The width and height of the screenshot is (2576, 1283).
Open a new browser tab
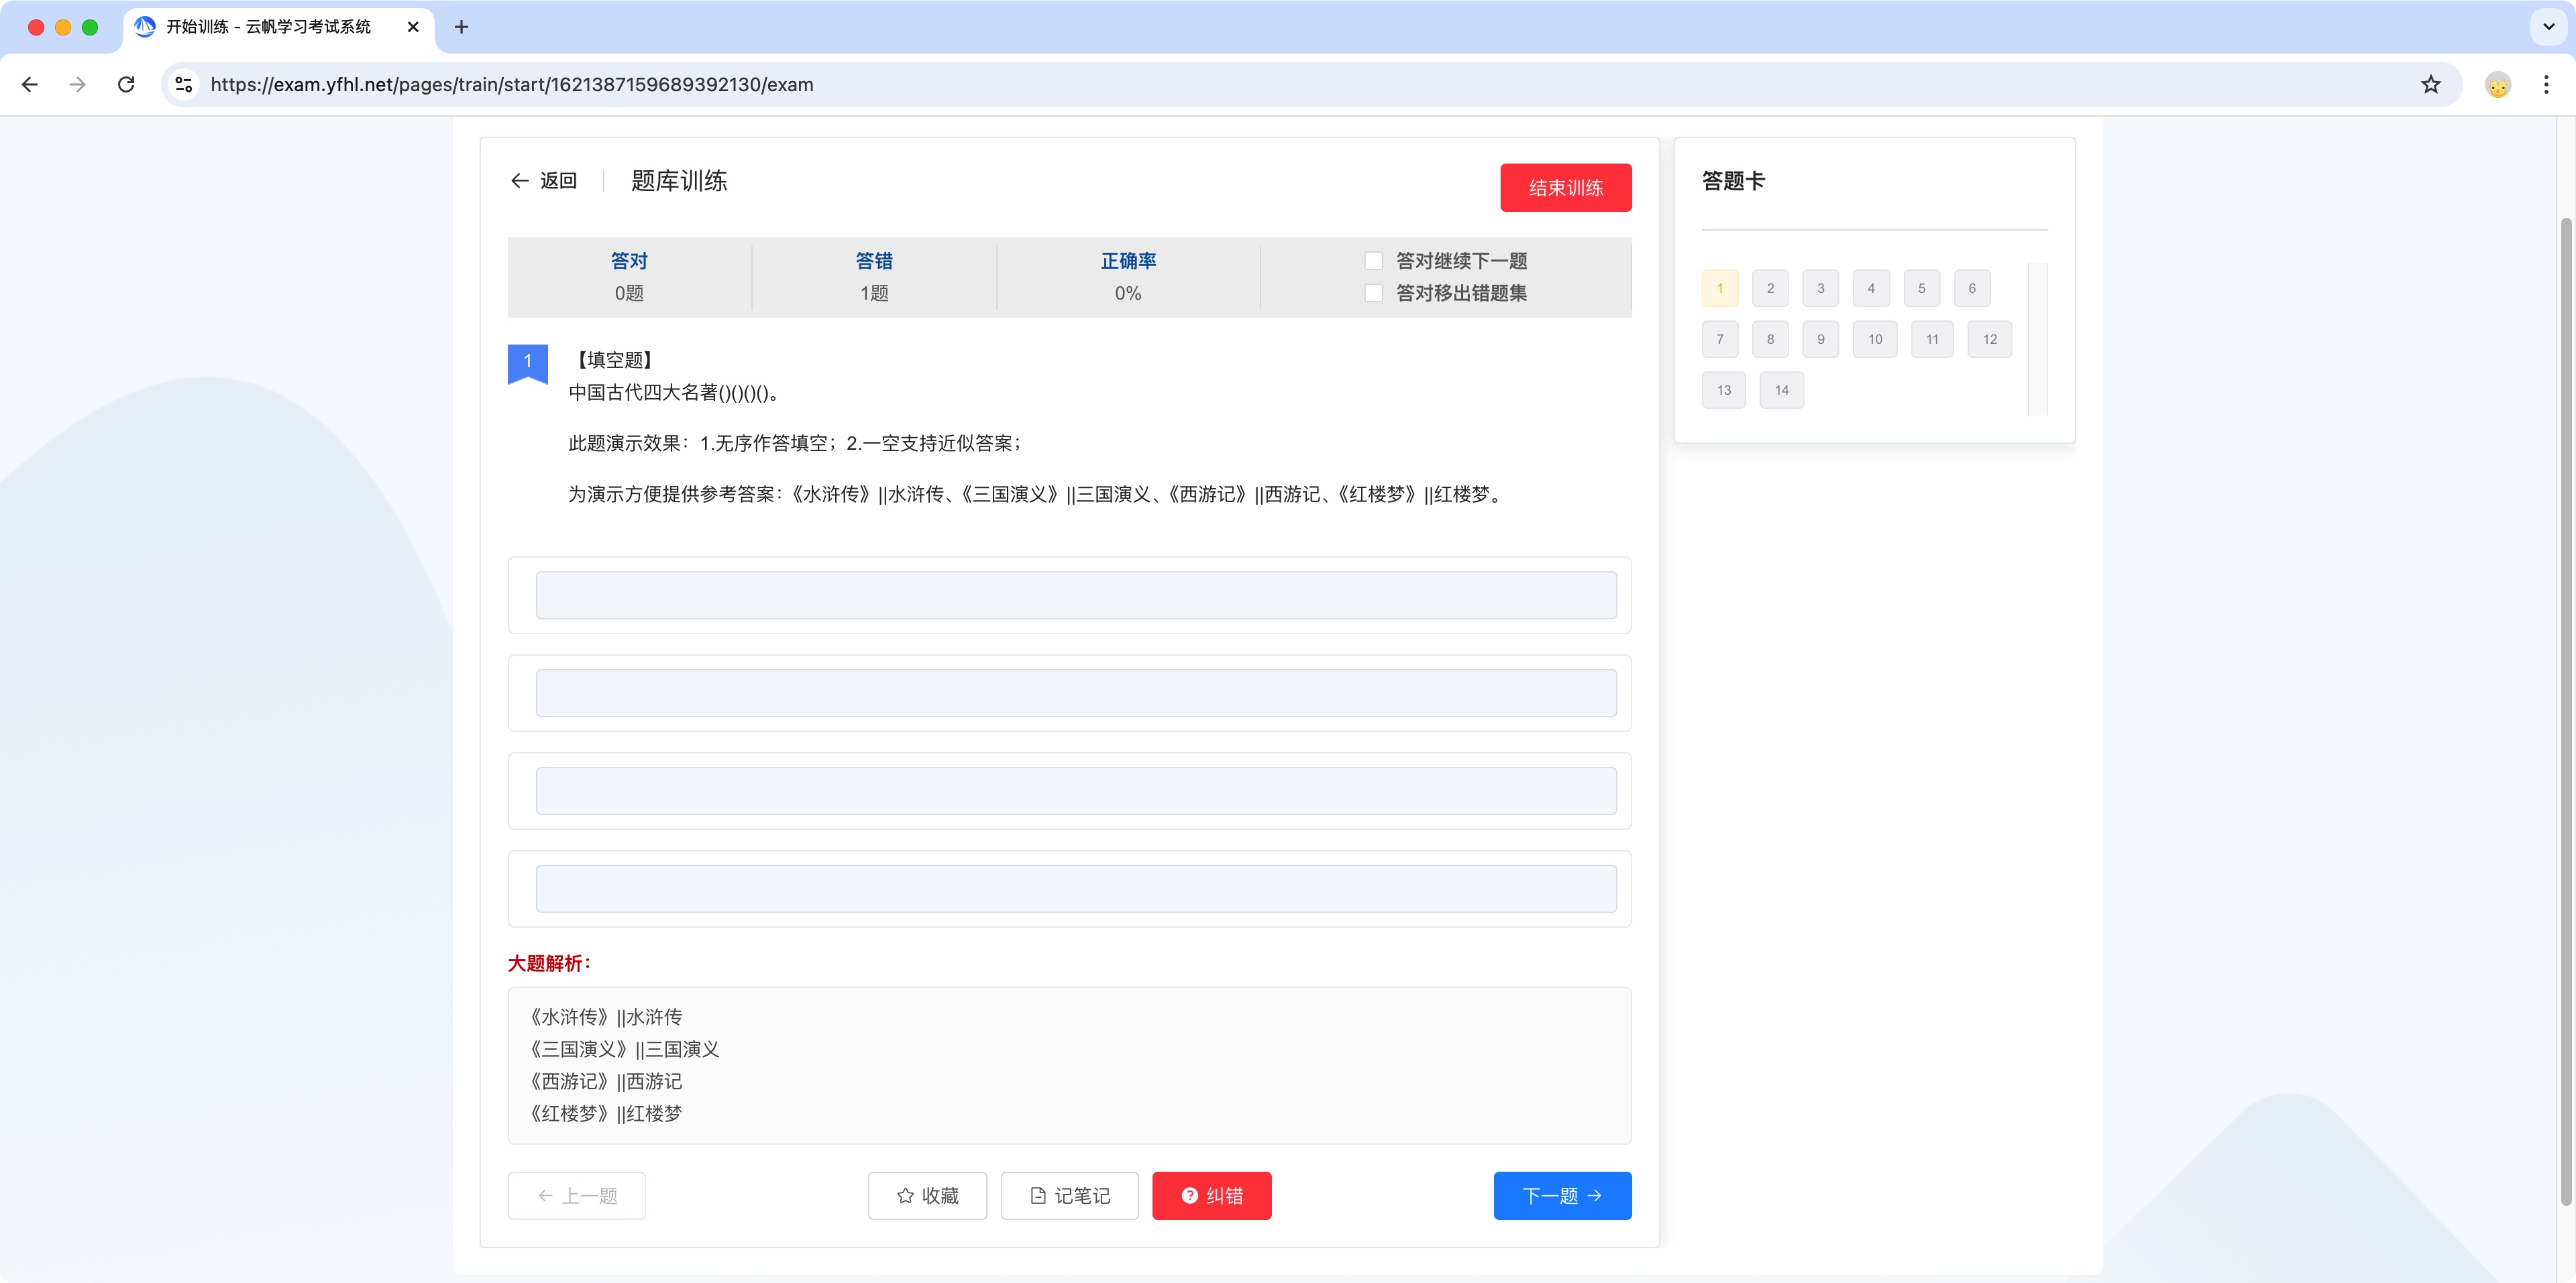461,27
